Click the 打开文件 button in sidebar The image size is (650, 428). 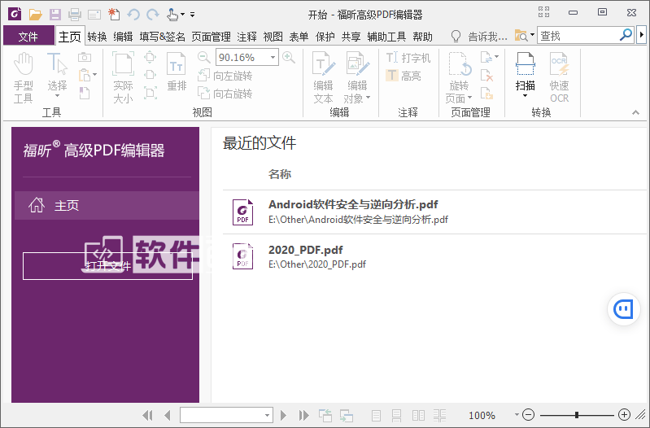point(107,265)
